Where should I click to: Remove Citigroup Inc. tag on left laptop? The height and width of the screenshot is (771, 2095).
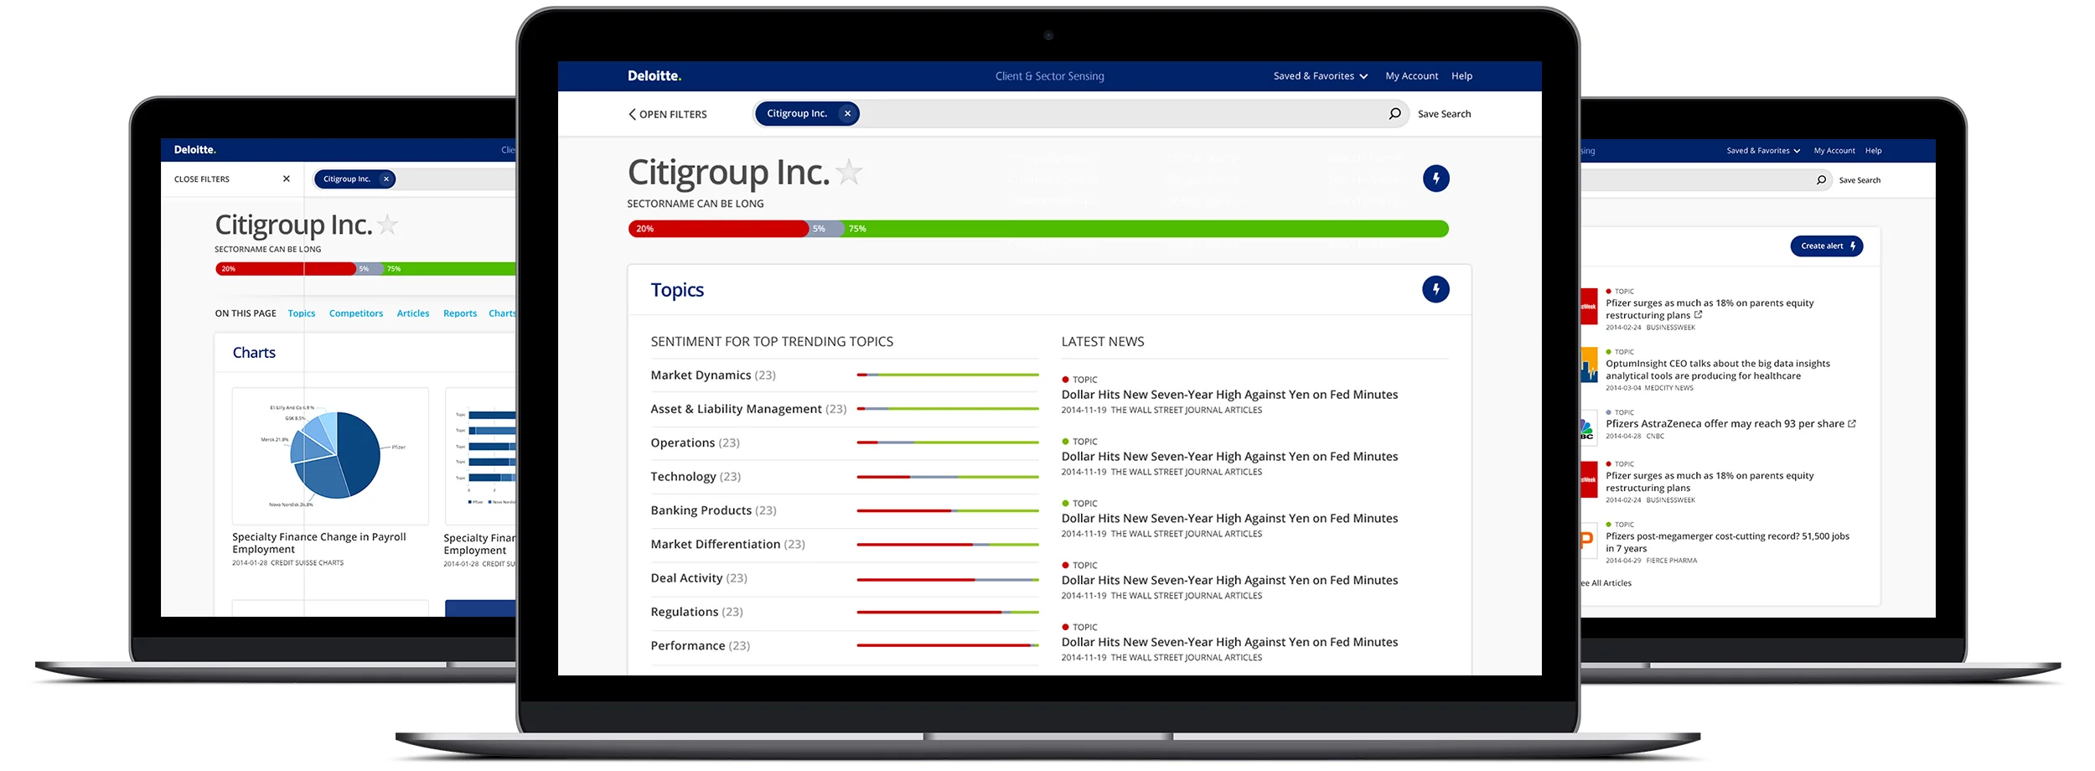pyautogui.click(x=385, y=179)
